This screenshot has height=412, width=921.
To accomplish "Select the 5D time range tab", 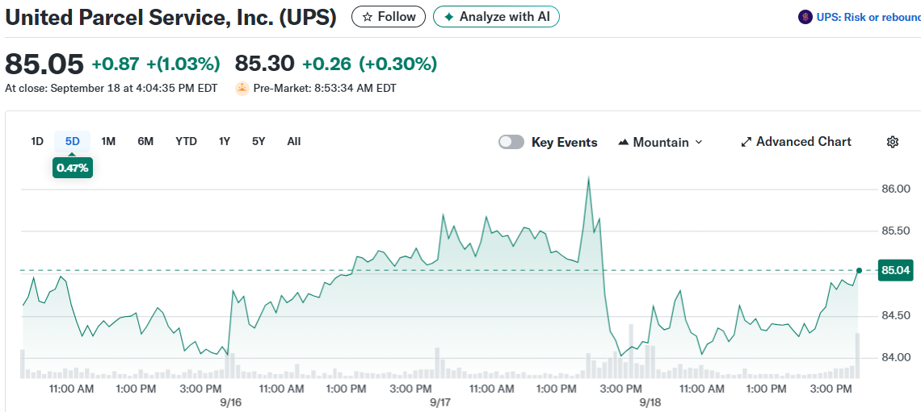I will [72, 141].
